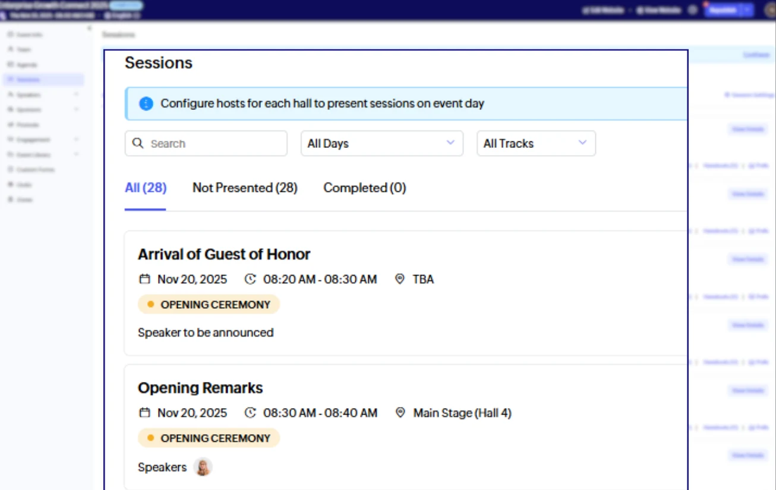Switch to the Completed (0) tab
The image size is (776, 490).
(364, 188)
